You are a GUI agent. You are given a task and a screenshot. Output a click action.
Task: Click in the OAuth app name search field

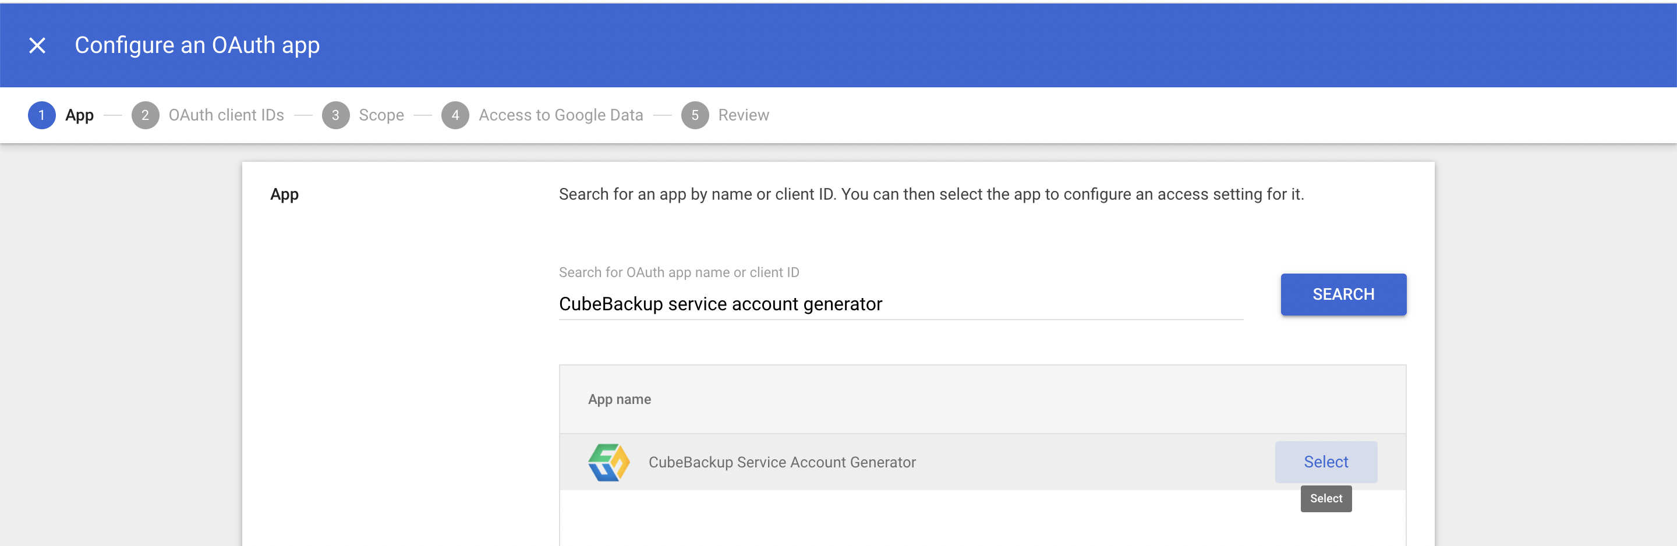click(900, 304)
